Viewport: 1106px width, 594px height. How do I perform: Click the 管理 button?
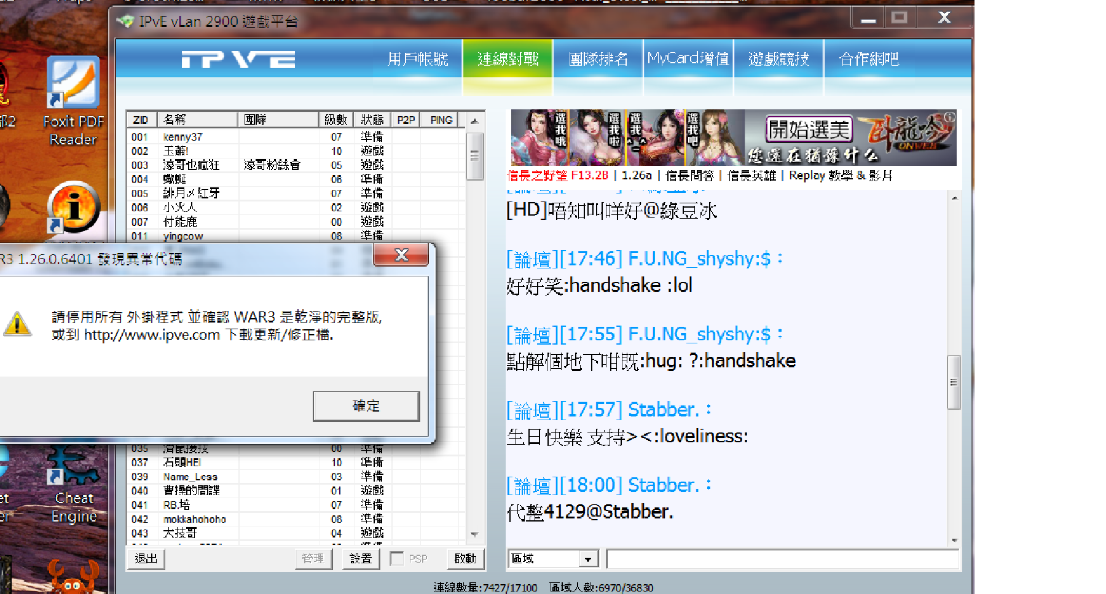313,558
